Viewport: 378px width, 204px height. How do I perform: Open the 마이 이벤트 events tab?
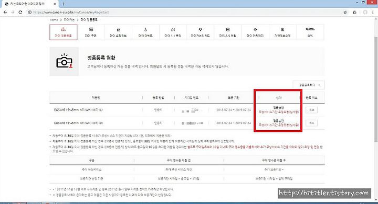[145, 32]
